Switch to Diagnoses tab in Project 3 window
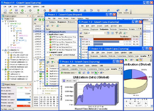This screenshot has height=111, width=154. click(62, 22)
